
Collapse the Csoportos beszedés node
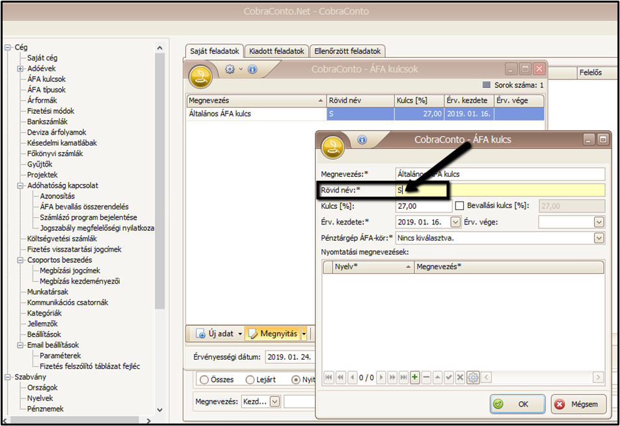[20, 260]
